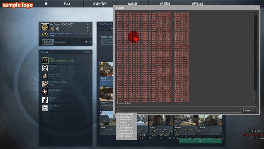Pick cl_bob_version 0 from autocomplete list
The width and height of the screenshot is (264, 149).
[125, 136]
